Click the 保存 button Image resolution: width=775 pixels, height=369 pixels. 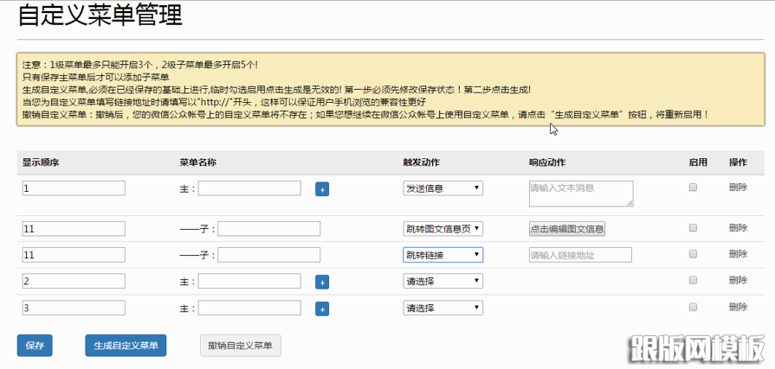[x=35, y=346]
